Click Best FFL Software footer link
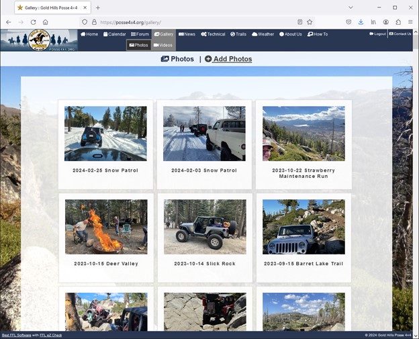Screen dimensions: 419x339 pos(16,335)
